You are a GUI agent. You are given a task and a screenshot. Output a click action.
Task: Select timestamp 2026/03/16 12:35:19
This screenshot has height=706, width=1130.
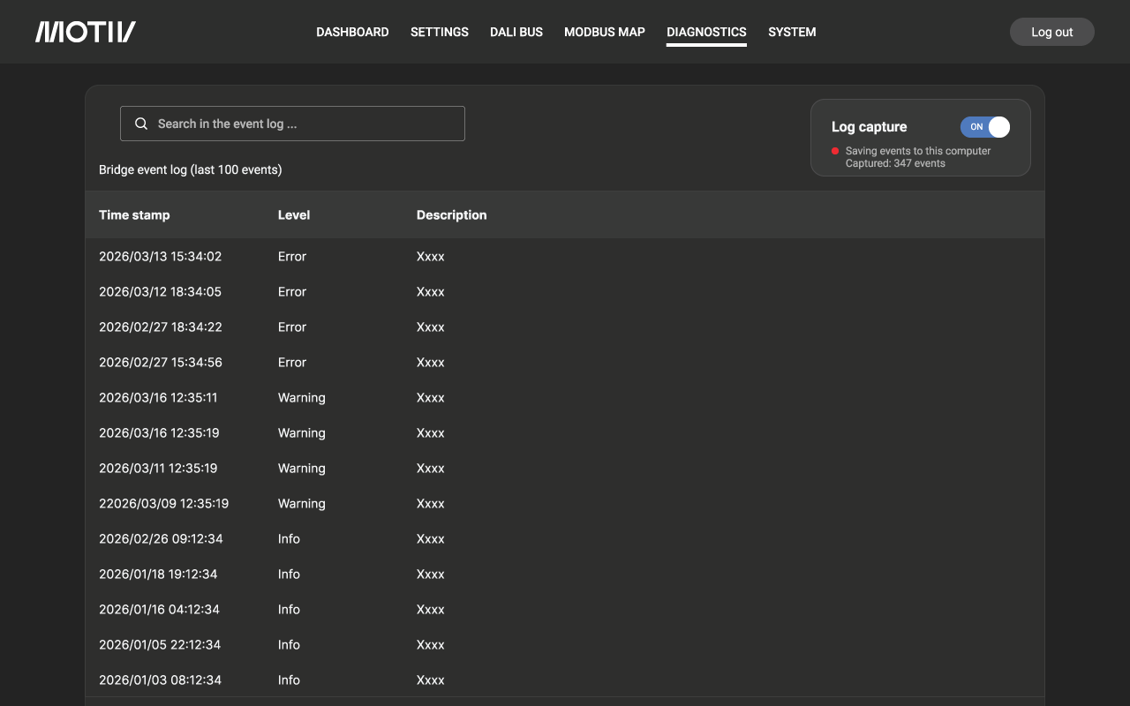coord(159,432)
